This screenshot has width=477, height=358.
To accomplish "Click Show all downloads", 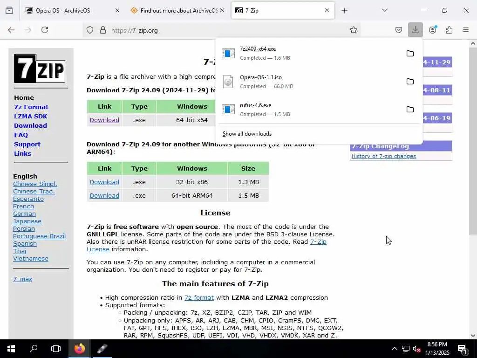I will [247, 134].
